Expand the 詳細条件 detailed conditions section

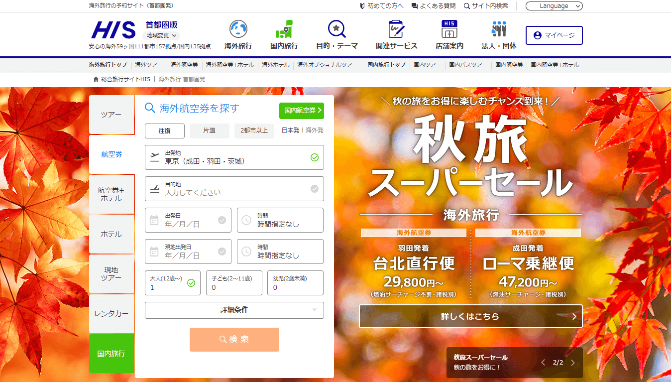[x=234, y=310]
